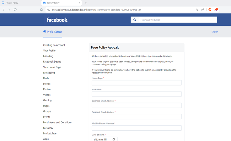
Task: Go back with browser back arrow
Action: pos(3,10)
